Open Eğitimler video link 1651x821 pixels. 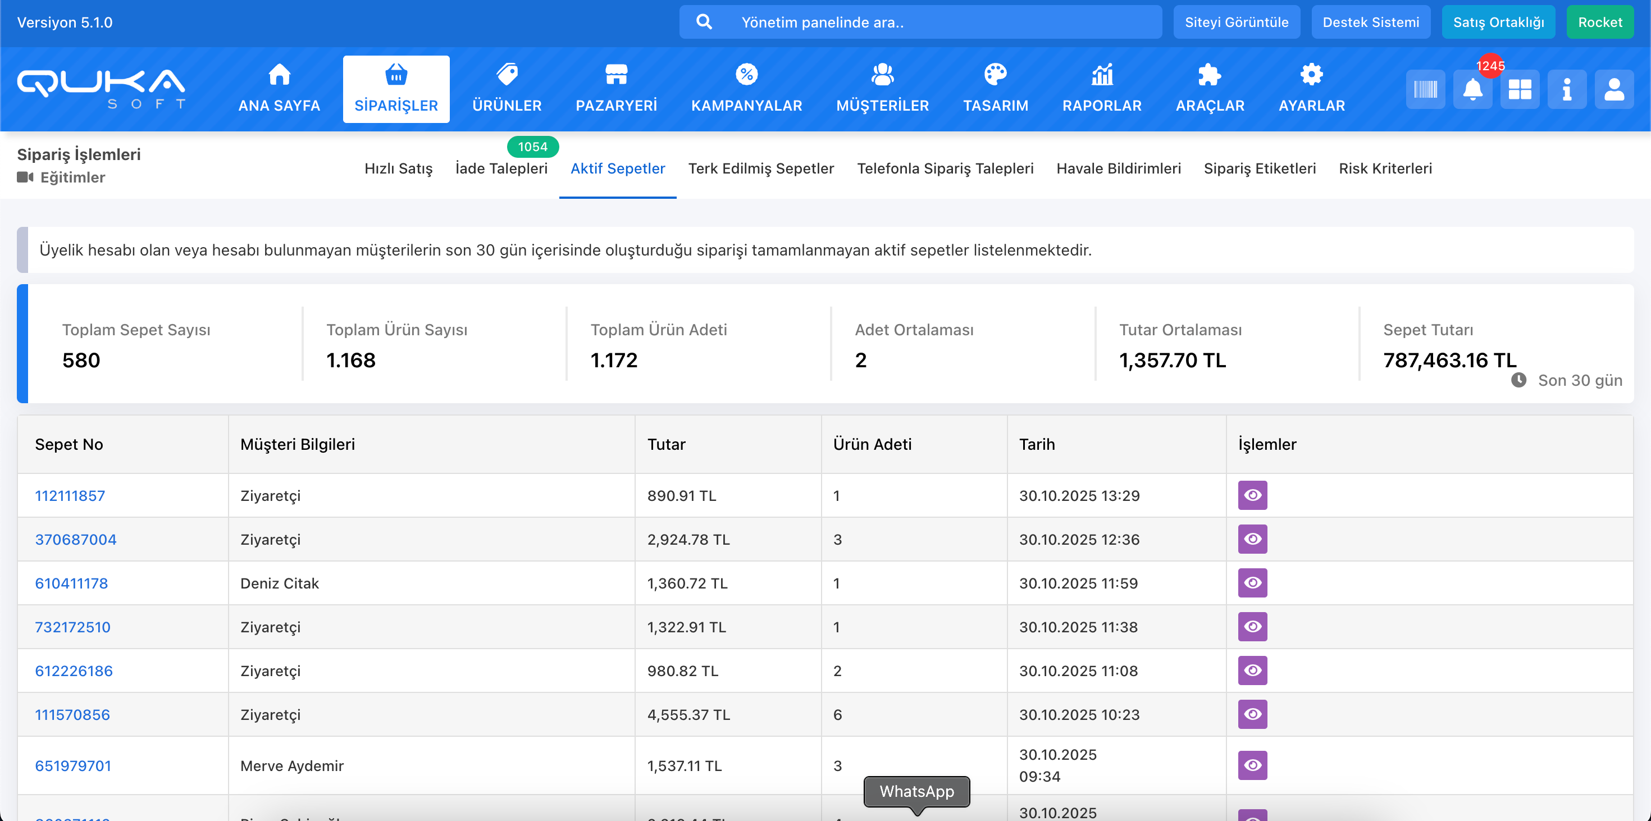(x=72, y=177)
